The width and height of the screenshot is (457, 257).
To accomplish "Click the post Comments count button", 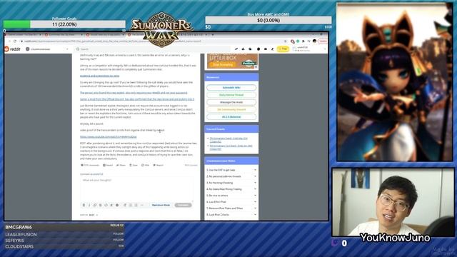I will (x=90, y=165).
